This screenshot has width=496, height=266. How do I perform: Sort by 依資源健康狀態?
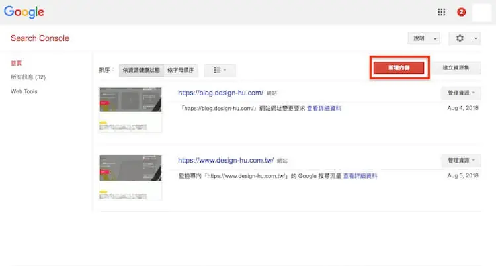click(x=141, y=70)
